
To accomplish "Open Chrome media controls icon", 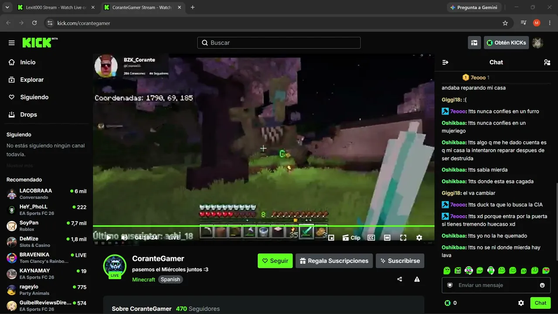I will 524,23.
